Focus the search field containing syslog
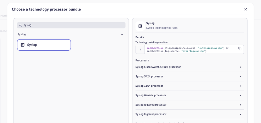Image resolution: width=261 pixels, height=123 pixels. point(73,25)
